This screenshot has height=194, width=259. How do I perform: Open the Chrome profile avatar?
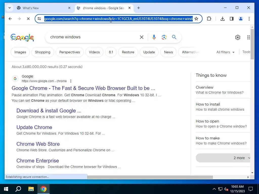pos(241,19)
